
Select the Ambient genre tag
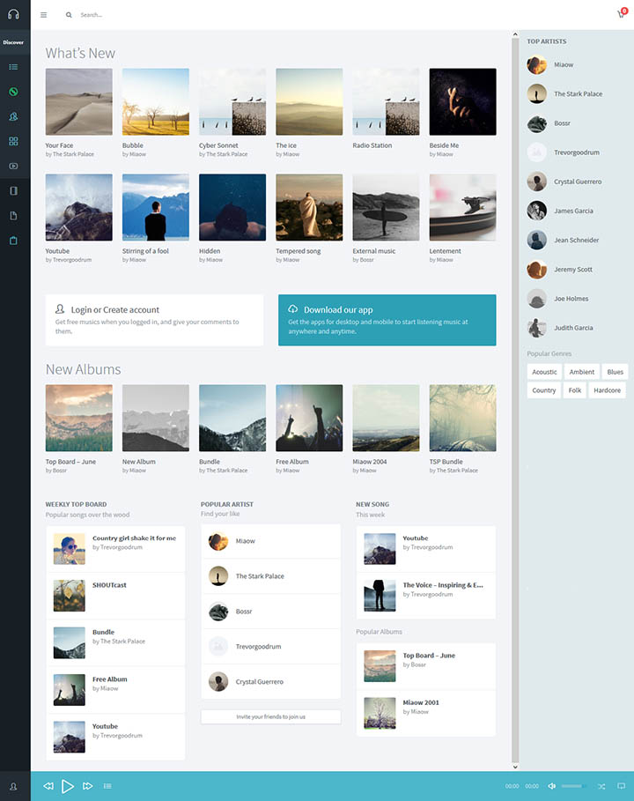(x=581, y=372)
